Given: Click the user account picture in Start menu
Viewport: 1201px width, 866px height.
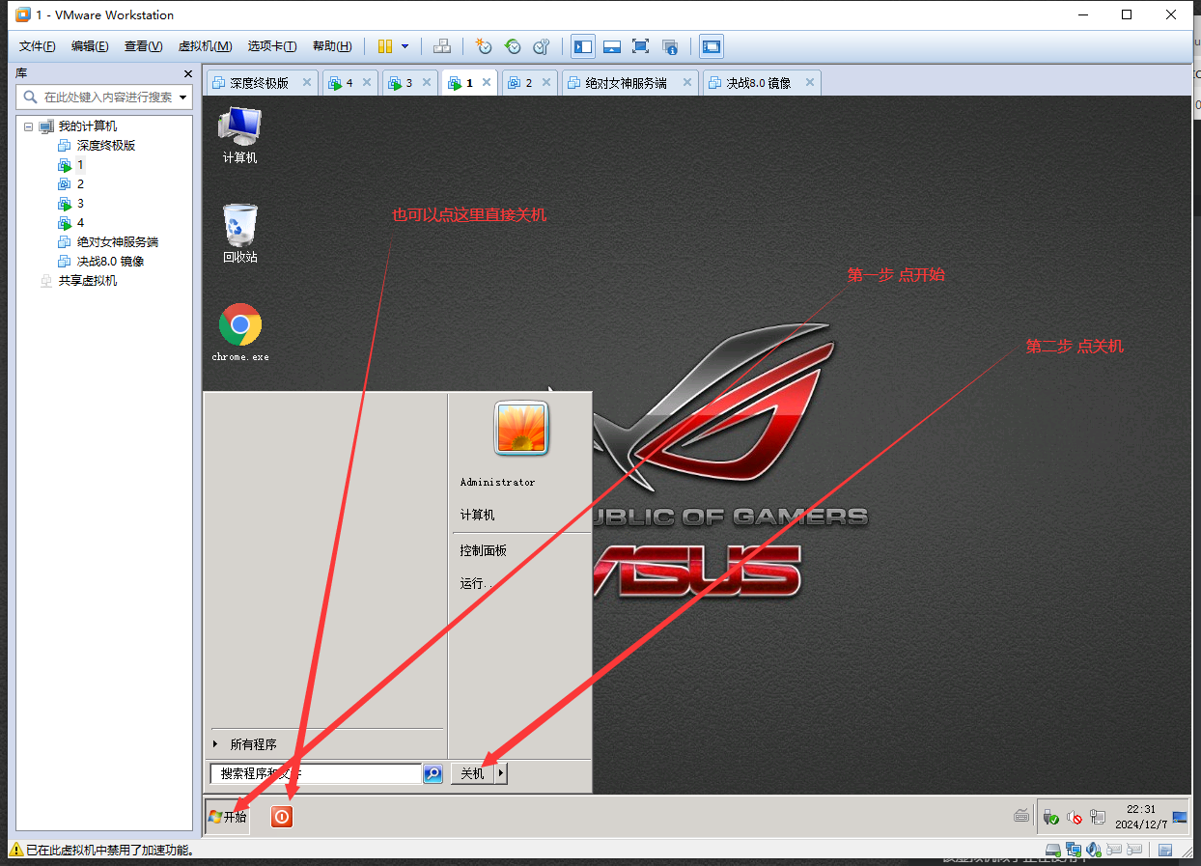Looking at the screenshot, I should pos(521,428).
